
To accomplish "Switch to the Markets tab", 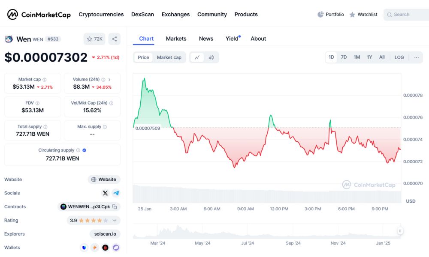I will [176, 39].
